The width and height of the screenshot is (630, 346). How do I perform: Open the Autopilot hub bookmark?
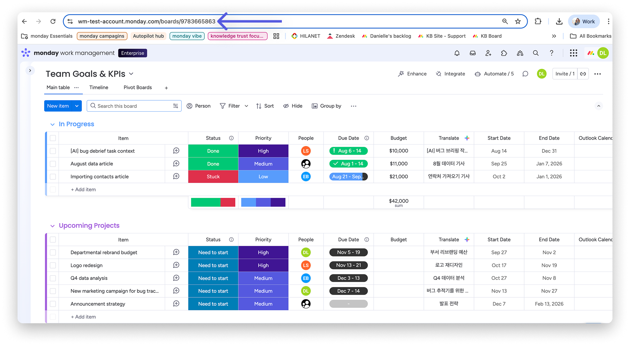pos(148,36)
